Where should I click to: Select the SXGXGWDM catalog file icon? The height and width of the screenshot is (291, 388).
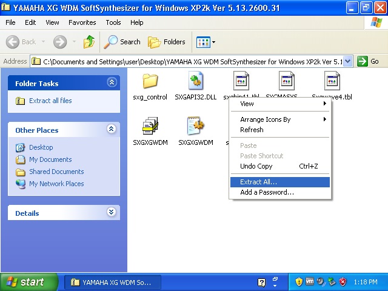click(150, 126)
